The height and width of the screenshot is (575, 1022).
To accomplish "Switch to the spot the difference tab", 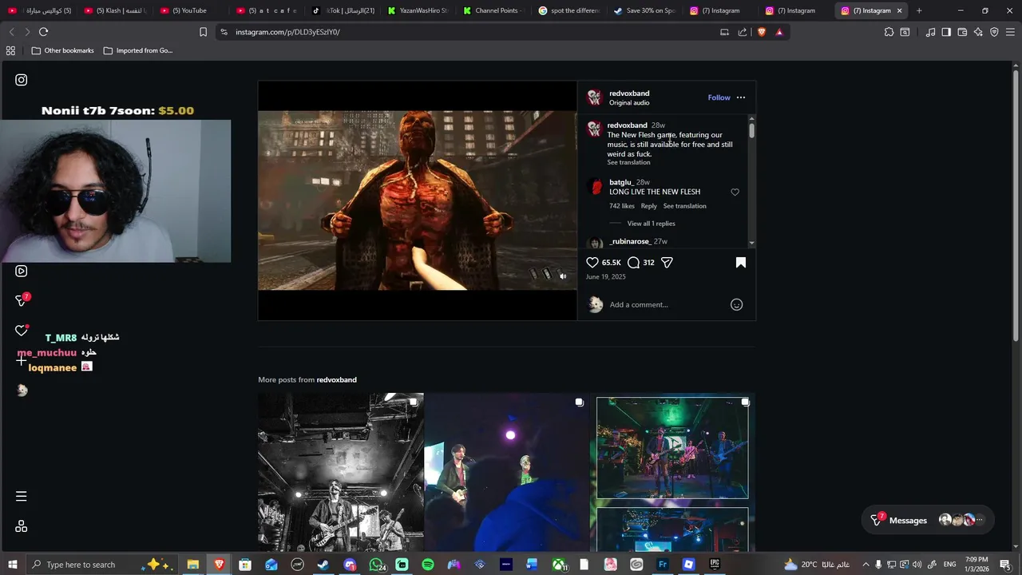I will [571, 10].
